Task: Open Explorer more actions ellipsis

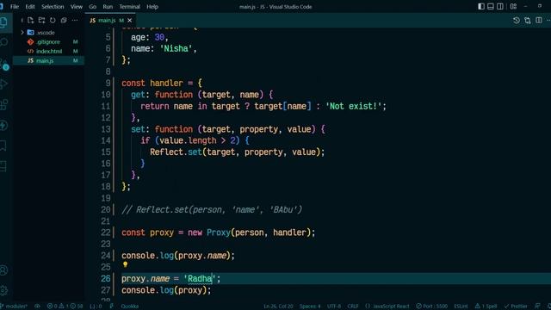Action: [x=75, y=21]
